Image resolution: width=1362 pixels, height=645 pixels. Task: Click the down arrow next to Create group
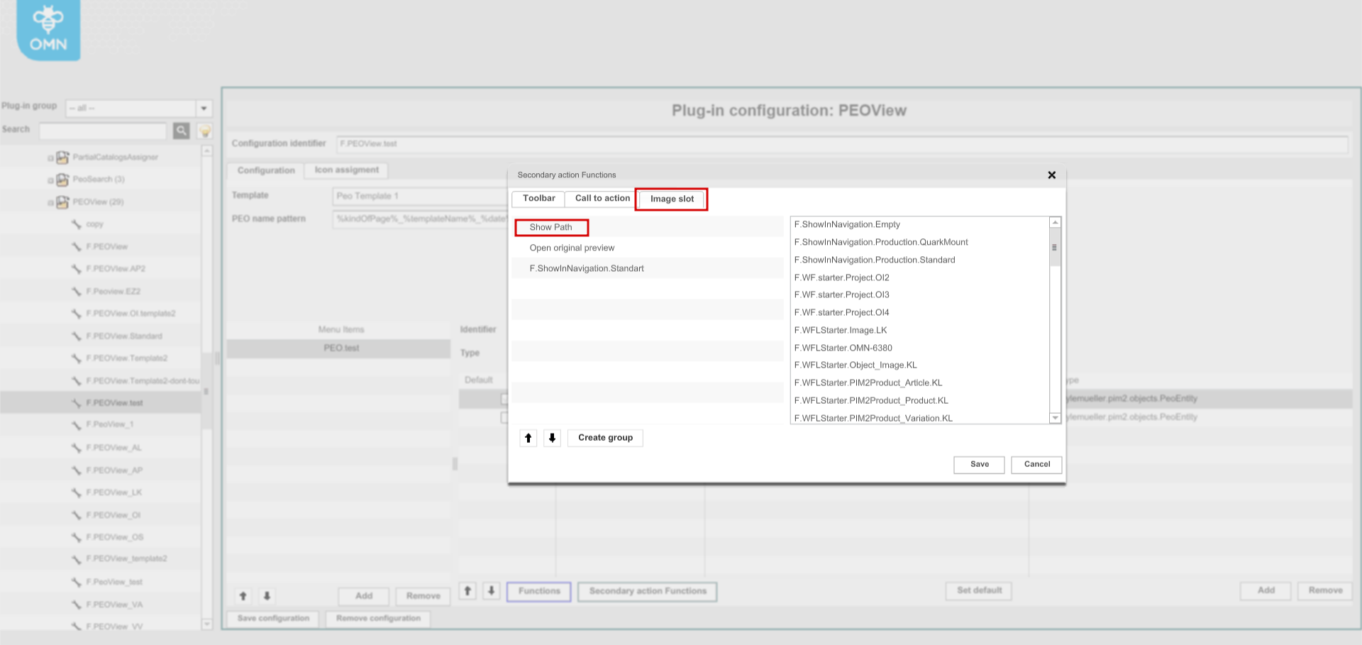click(552, 438)
